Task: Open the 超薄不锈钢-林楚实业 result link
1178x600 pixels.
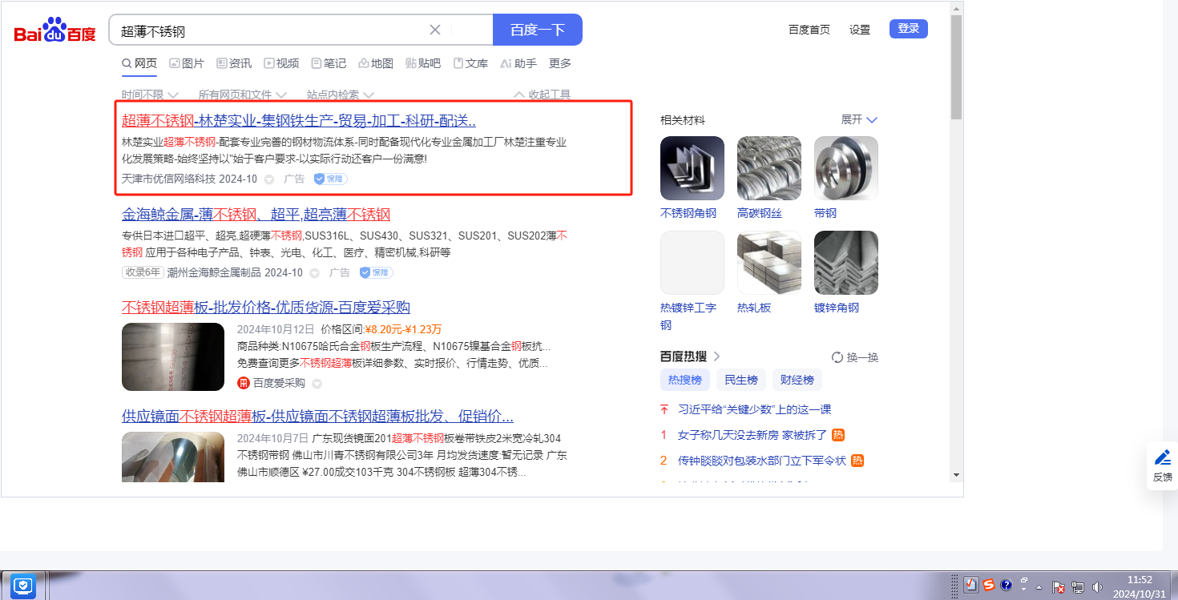Action: tap(299, 121)
